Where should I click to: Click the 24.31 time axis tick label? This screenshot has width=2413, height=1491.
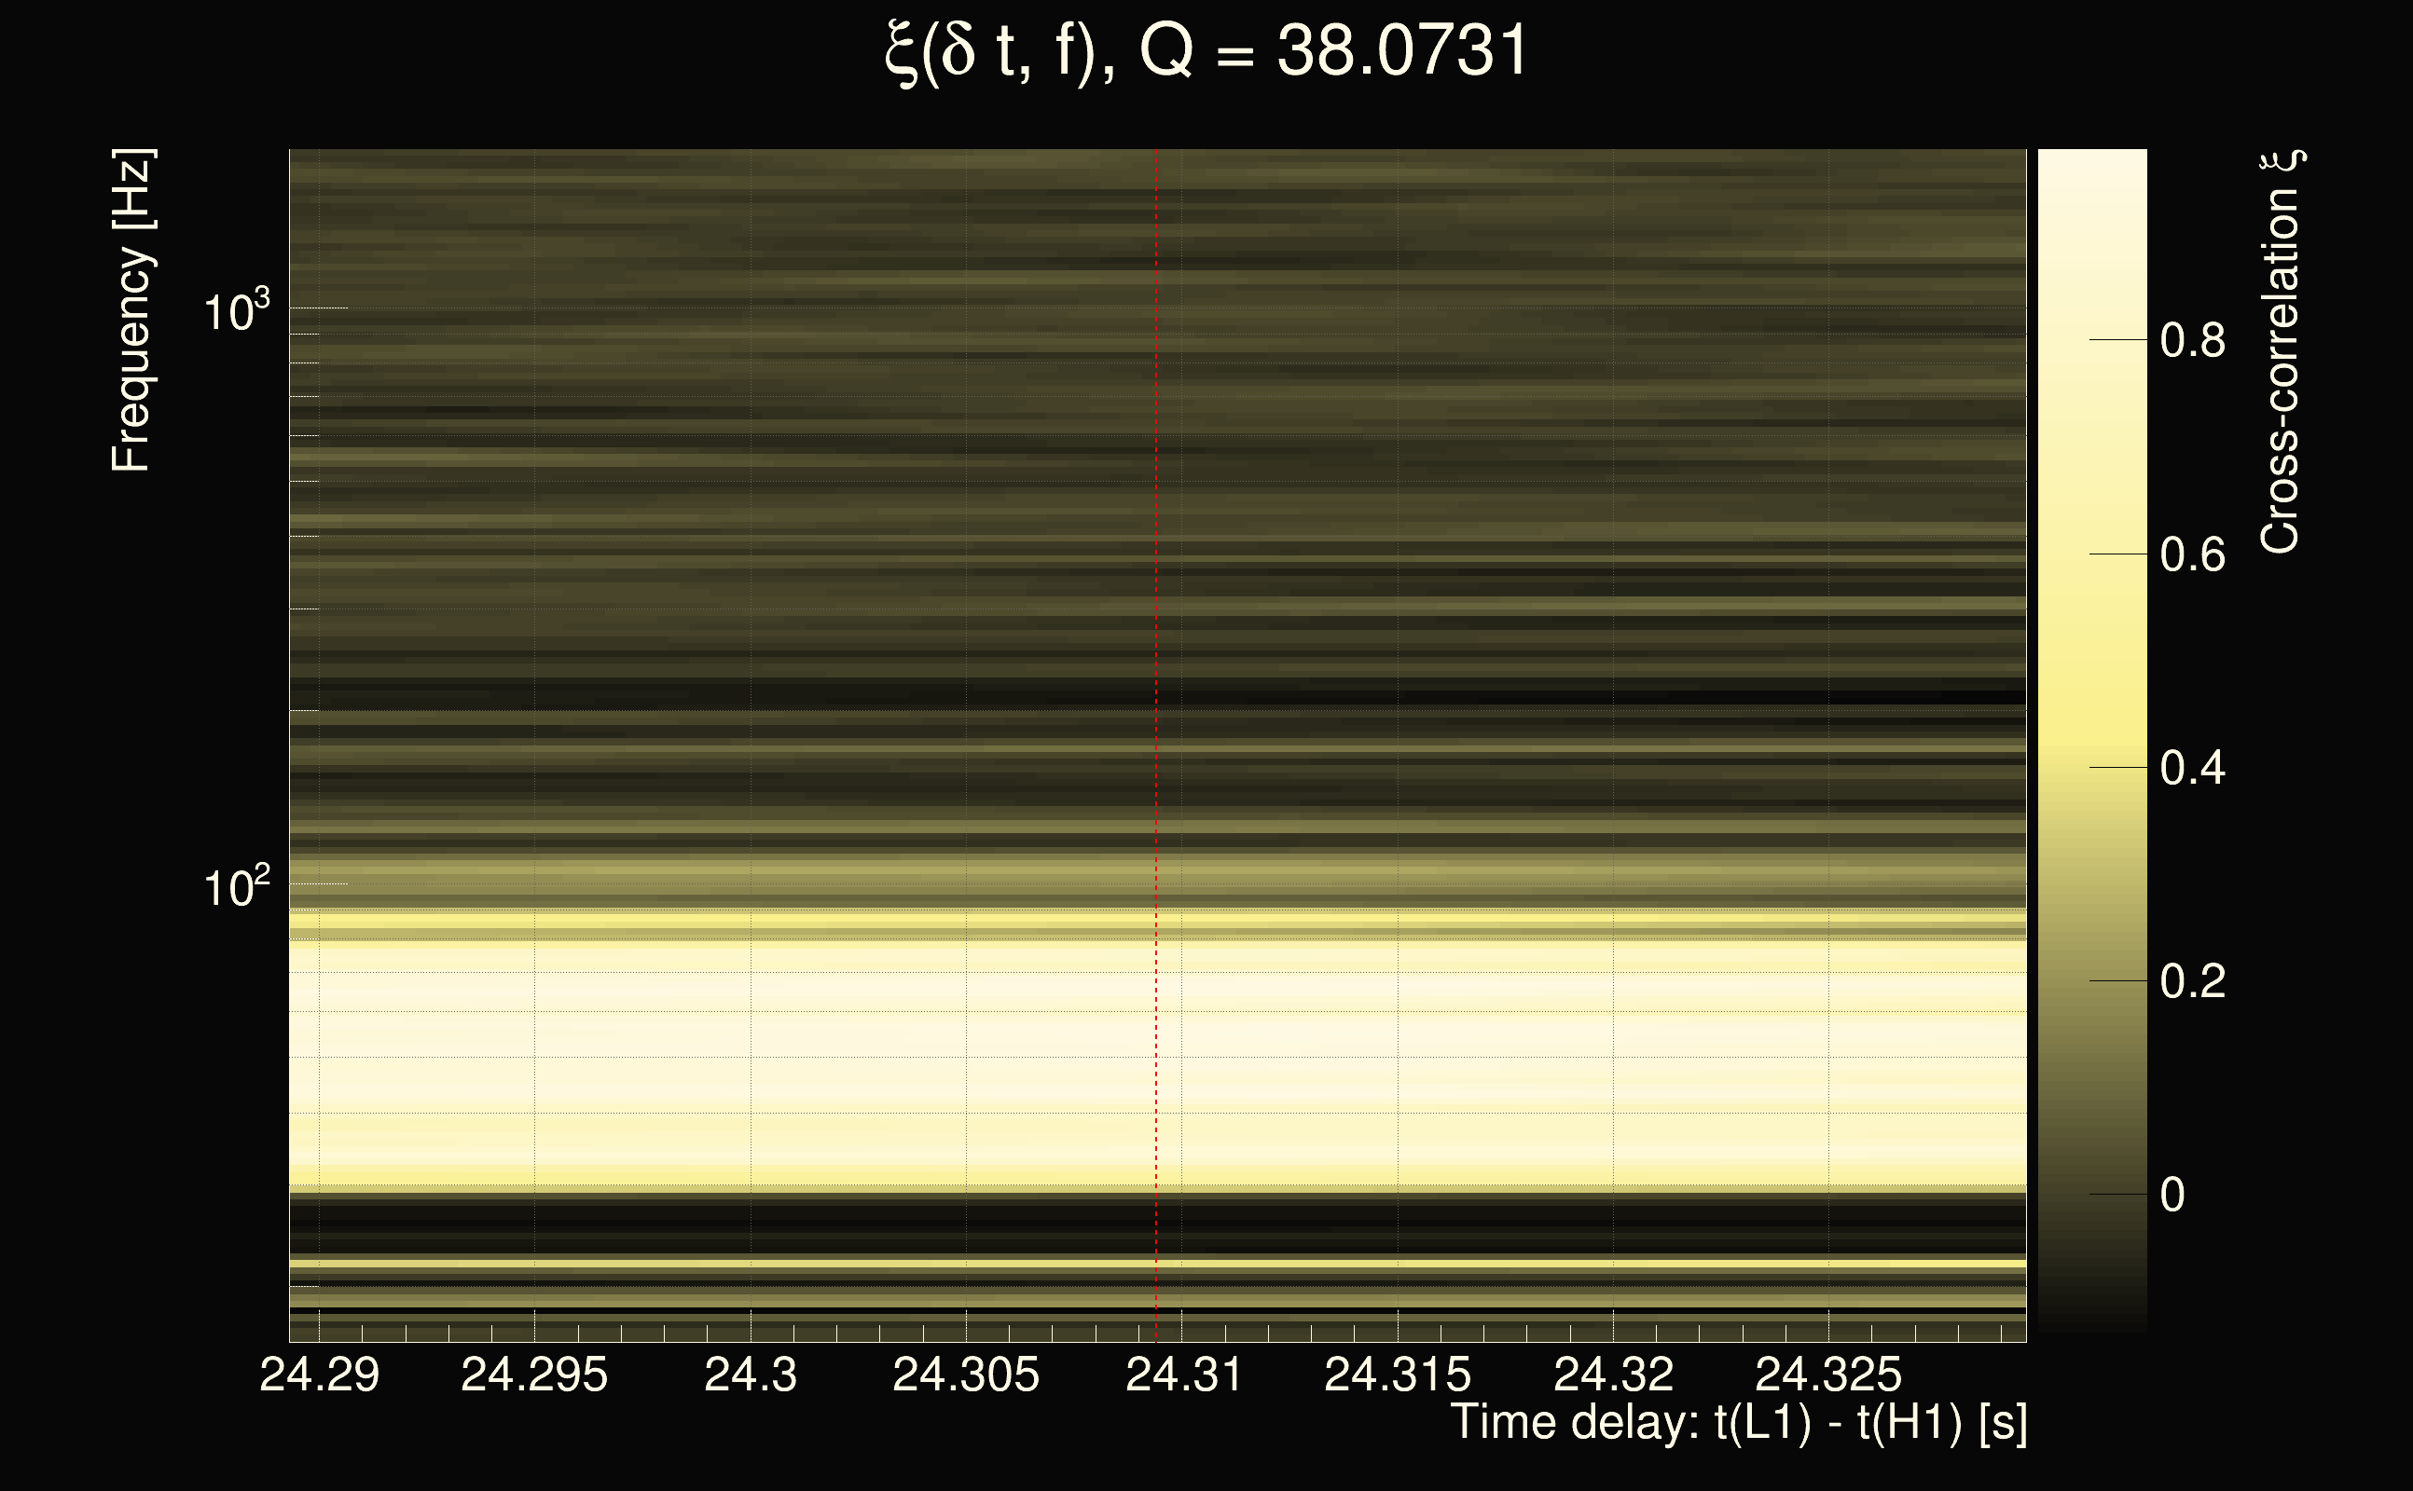pyautogui.click(x=1183, y=1375)
